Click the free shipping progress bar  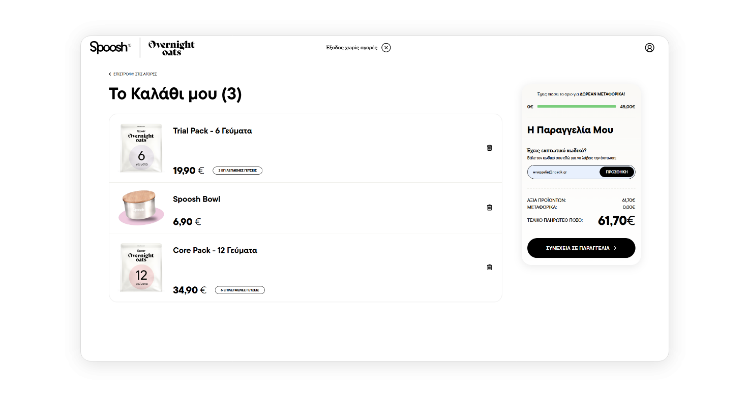pyautogui.click(x=576, y=107)
